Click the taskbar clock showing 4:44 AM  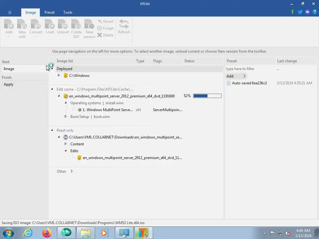pos(303,233)
